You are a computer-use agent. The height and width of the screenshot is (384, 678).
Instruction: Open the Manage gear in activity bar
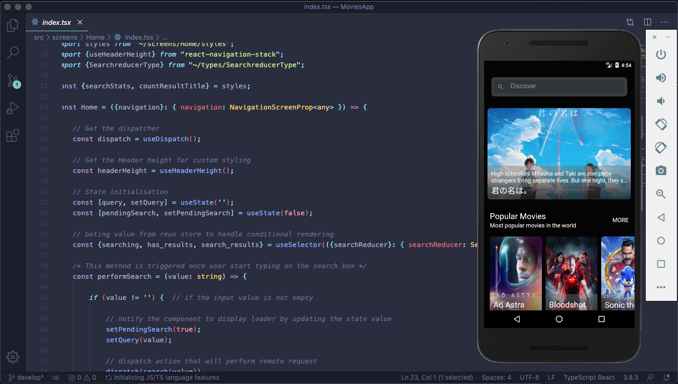13,357
